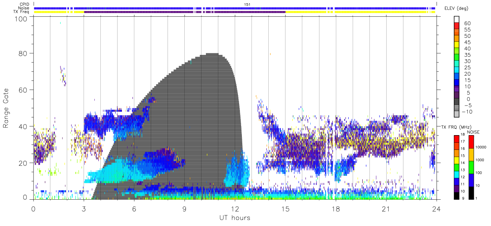
Task: Click the cyan 12 MHz swatch in TX FRQ legend
Action: 456,174
